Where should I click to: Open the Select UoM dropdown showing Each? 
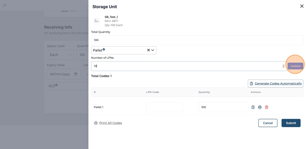pos(60,55)
